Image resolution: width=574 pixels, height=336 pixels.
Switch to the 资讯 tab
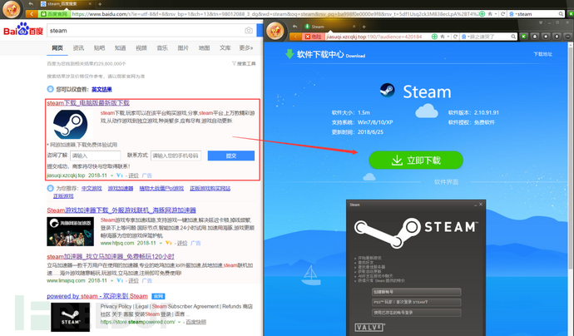click(x=78, y=48)
